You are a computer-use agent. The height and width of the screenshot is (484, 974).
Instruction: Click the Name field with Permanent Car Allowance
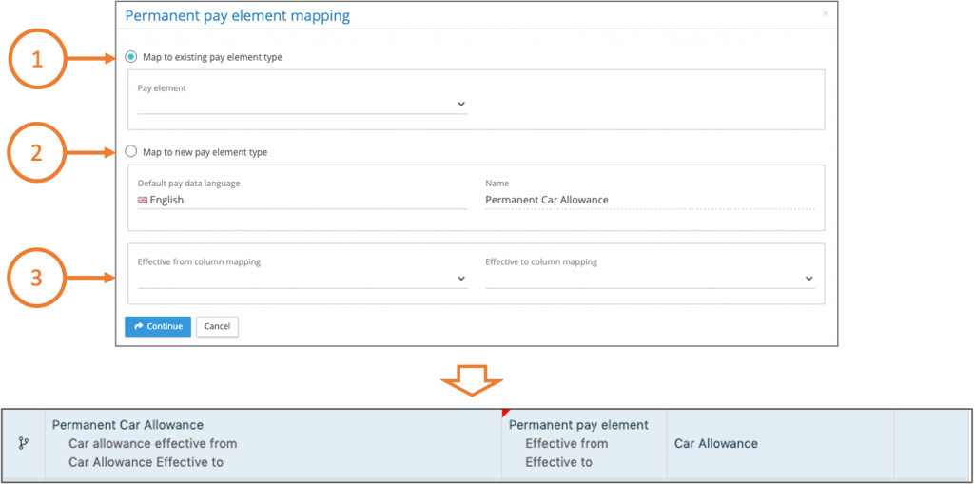650,200
